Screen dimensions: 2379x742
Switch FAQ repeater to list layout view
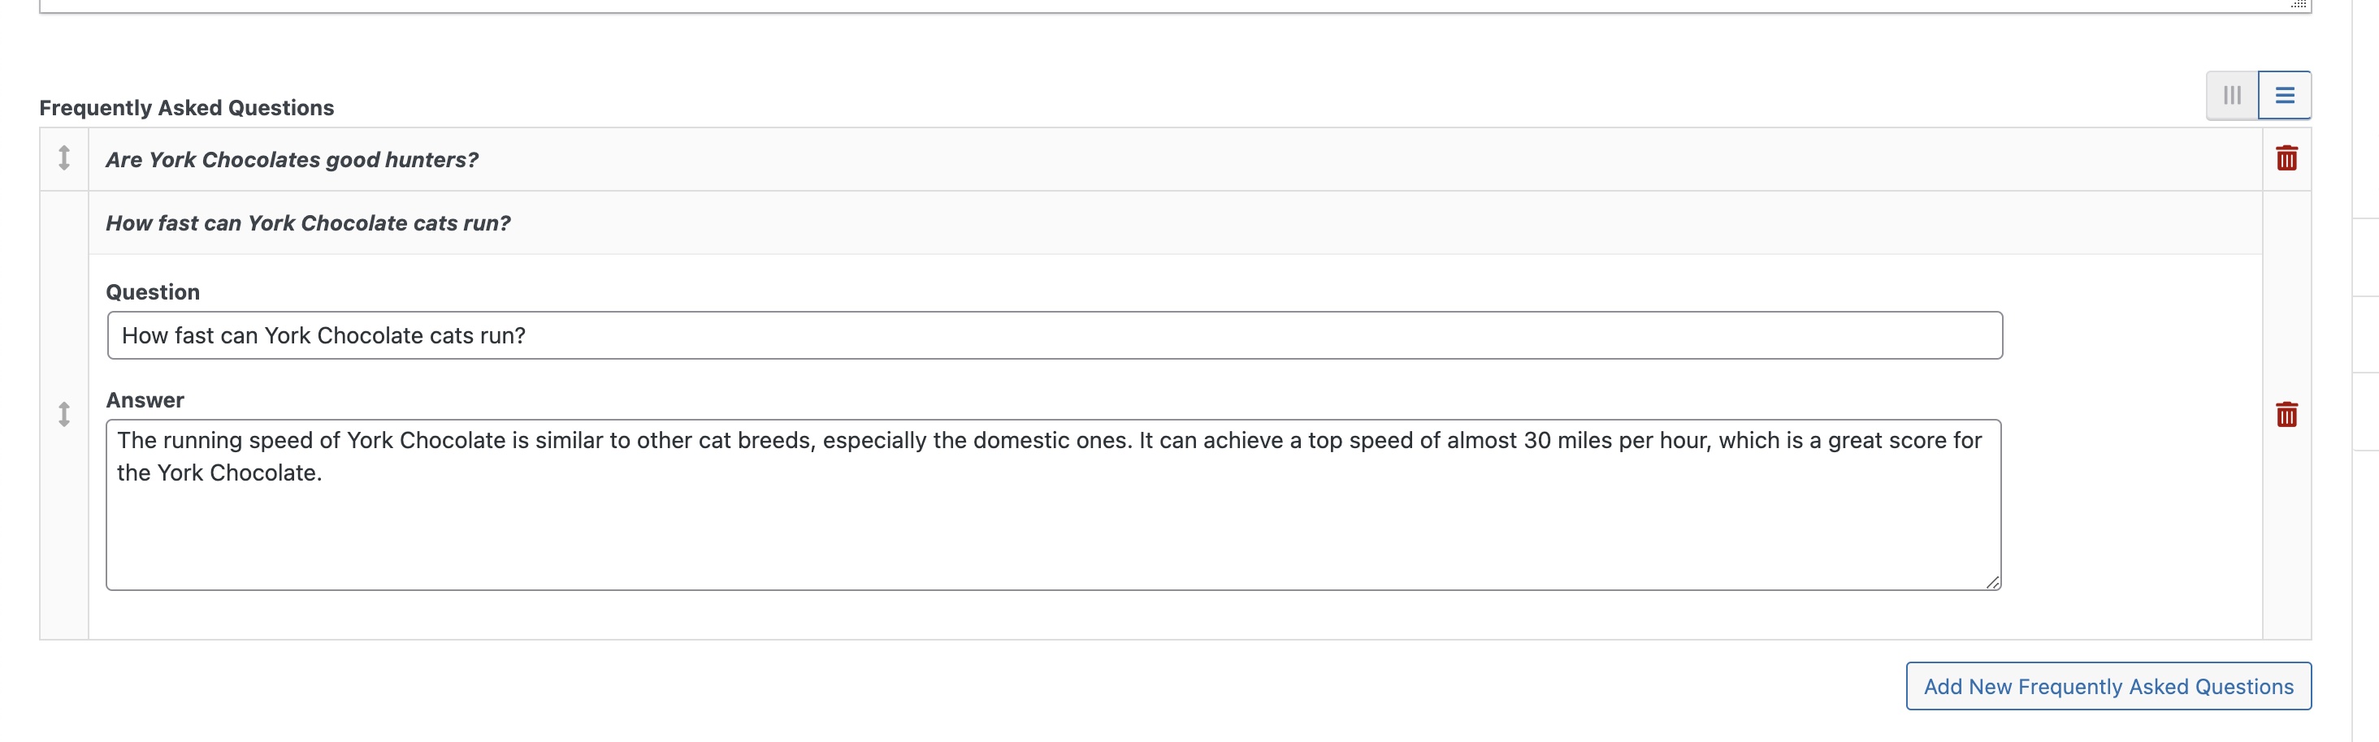tap(2284, 95)
